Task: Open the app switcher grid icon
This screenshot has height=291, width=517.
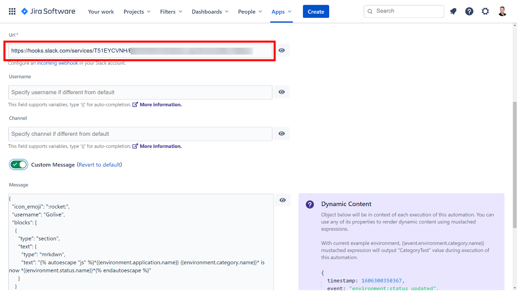Action: coord(12,11)
